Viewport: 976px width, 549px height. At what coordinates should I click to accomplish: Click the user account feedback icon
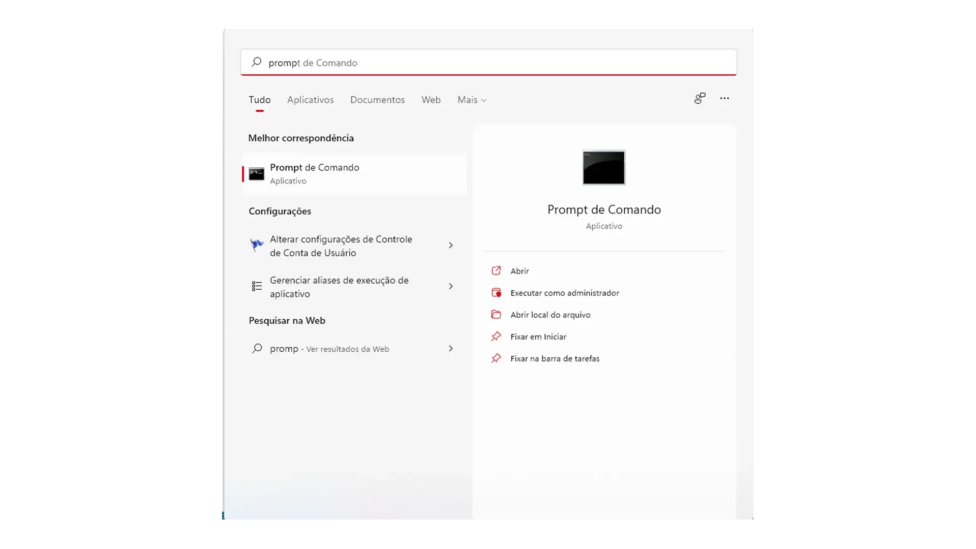(699, 98)
